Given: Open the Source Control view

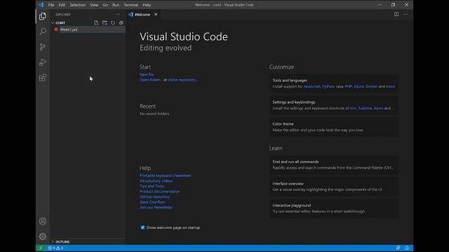Looking at the screenshot, I should [x=43, y=47].
